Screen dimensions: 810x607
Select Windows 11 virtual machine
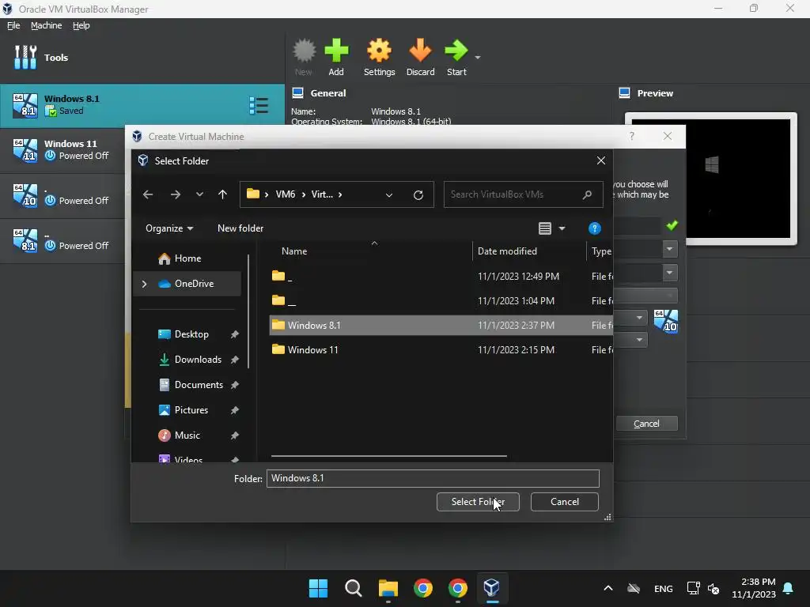click(x=62, y=149)
